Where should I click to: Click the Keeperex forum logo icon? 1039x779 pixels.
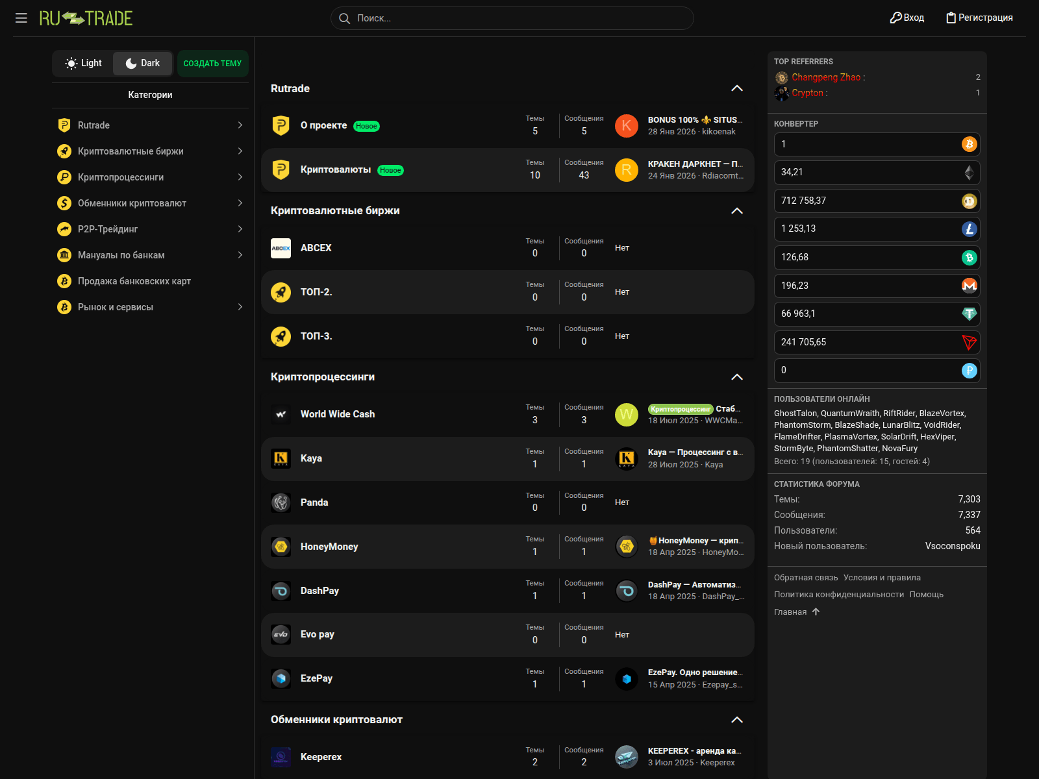click(x=281, y=757)
